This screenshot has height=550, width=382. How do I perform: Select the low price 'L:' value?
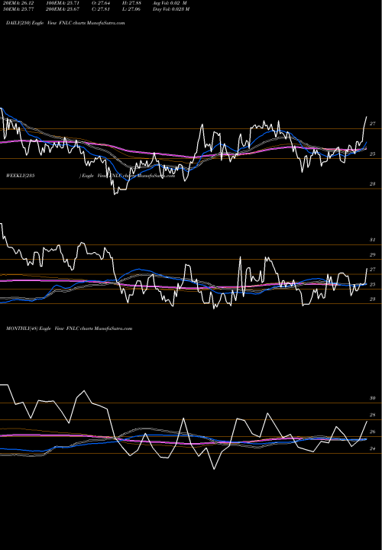(131, 9)
